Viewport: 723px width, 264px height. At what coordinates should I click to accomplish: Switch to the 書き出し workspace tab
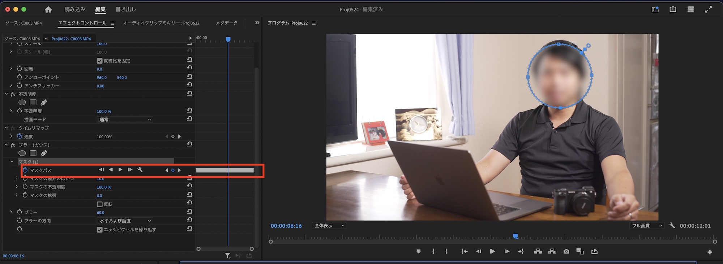[x=125, y=9]
